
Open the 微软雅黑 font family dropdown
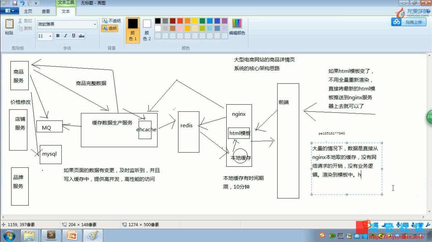(95, 24)
